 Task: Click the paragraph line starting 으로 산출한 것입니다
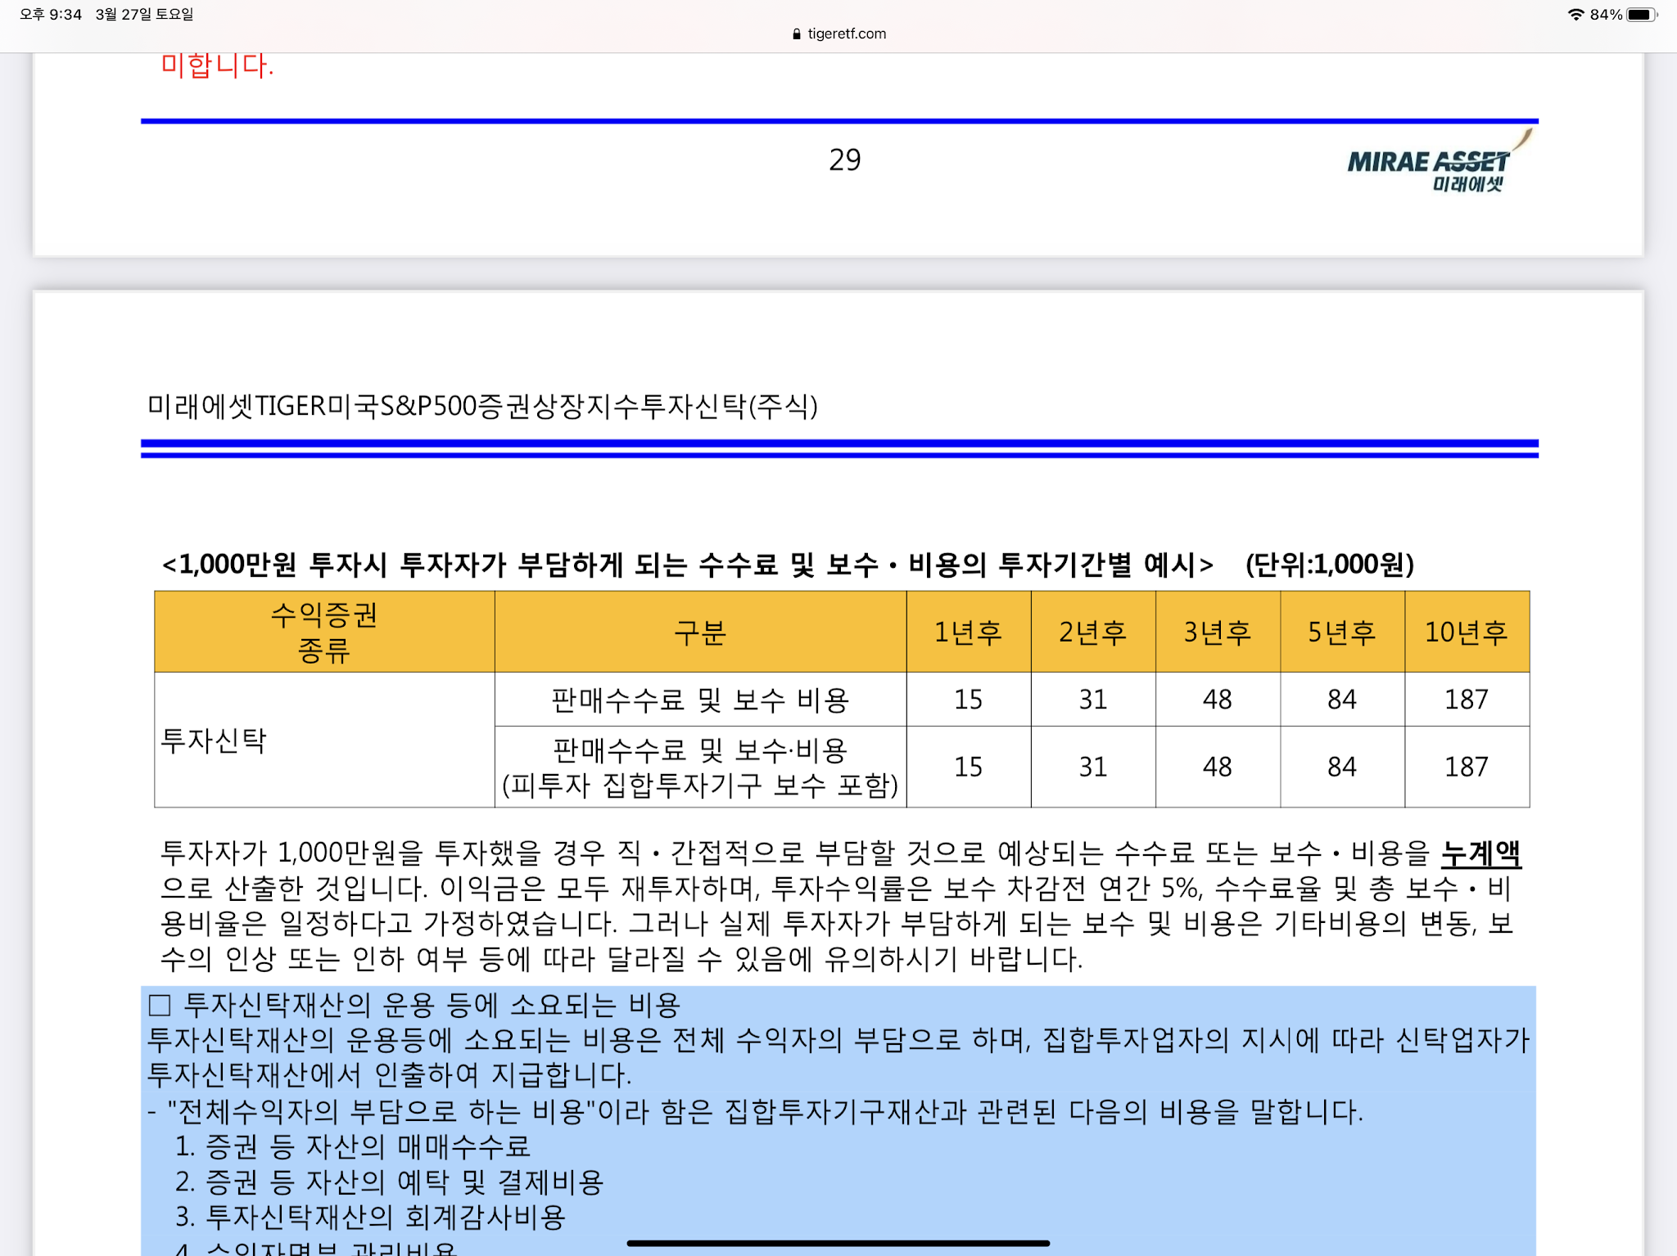(x=835, y=889)
